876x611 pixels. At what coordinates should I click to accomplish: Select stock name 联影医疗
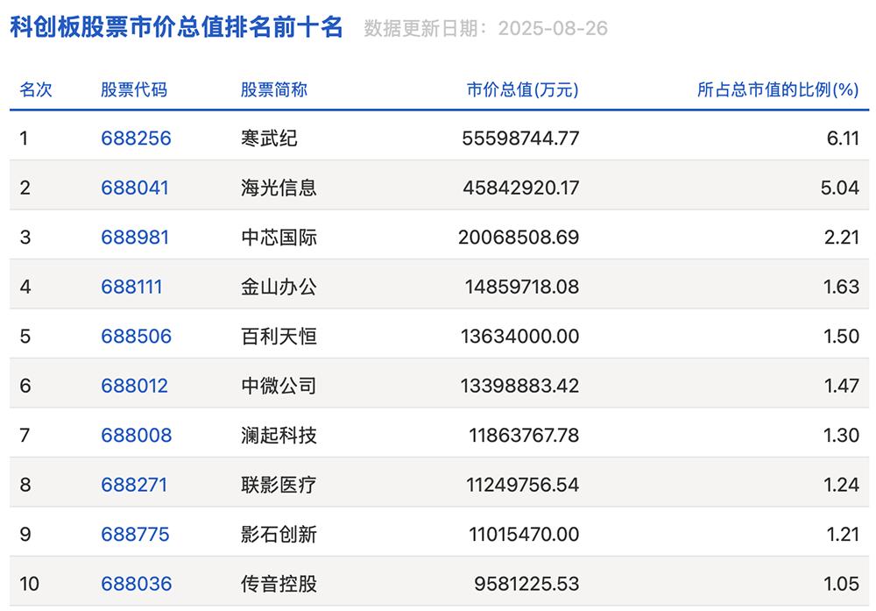pos(279,485)
